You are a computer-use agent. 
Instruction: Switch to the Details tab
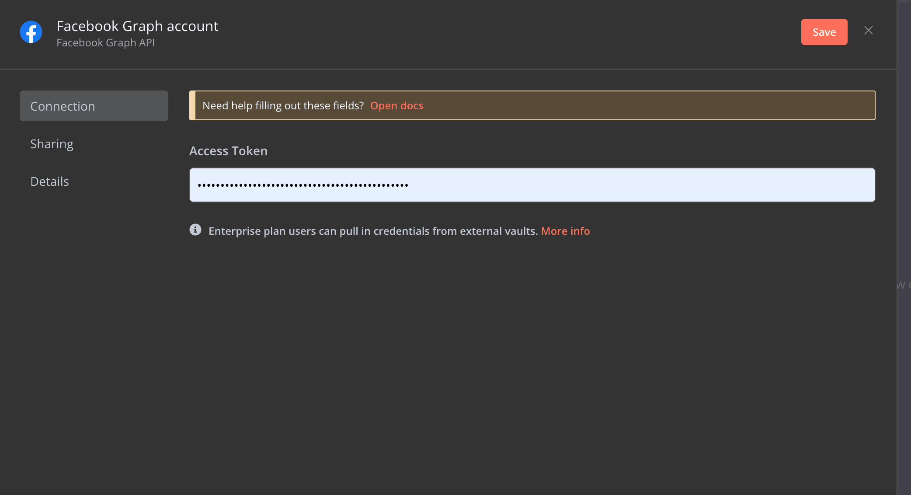[49, 181]
